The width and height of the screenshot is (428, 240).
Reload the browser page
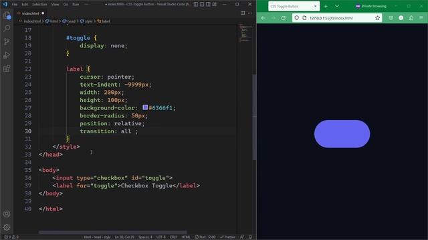tap(284, 18)
